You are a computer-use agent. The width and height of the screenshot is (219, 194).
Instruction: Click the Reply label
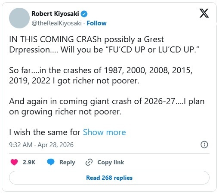tap(67, 162)
